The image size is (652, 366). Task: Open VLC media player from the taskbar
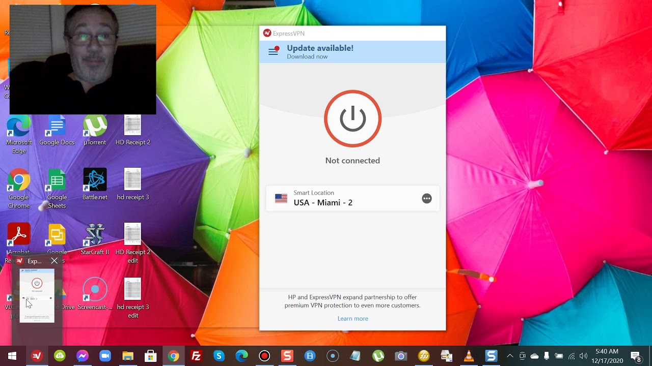(469, 356)
